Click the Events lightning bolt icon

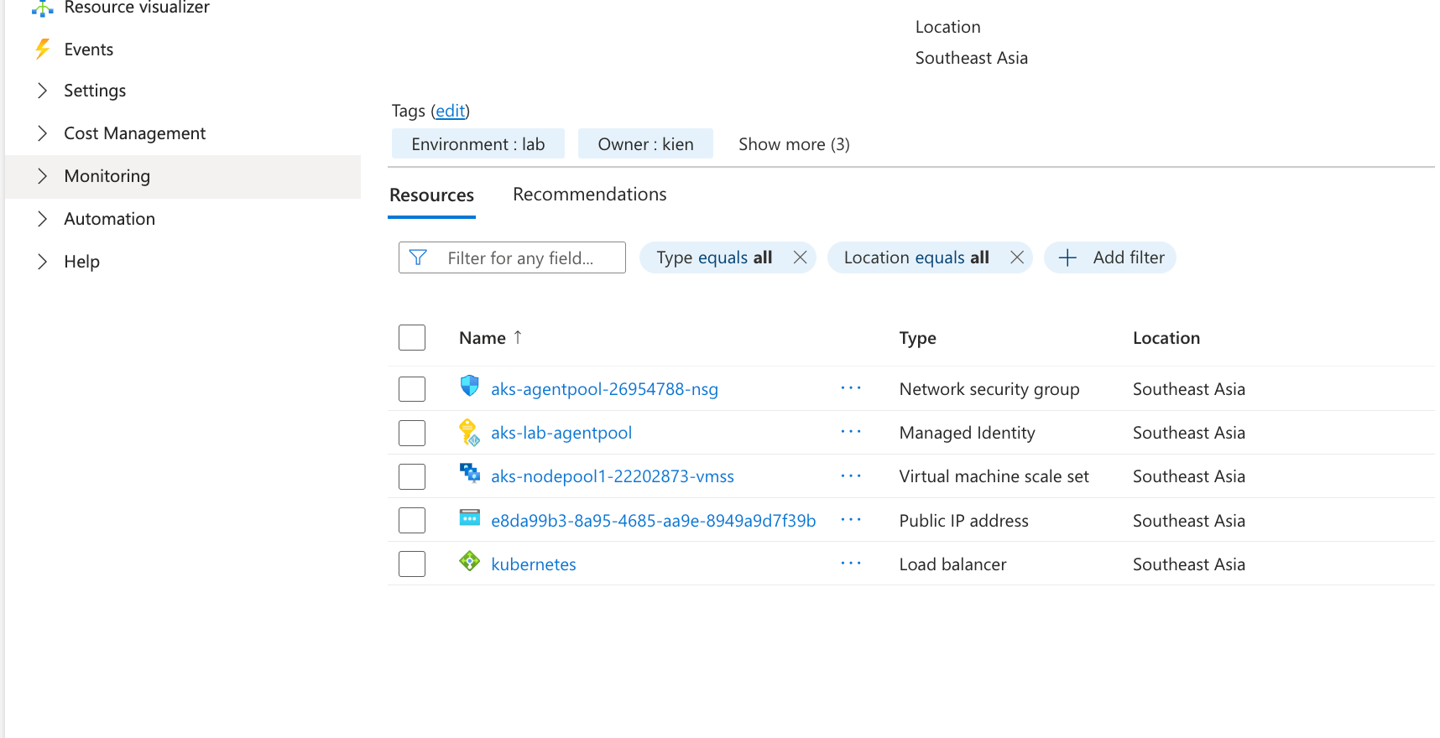[42, 49]
